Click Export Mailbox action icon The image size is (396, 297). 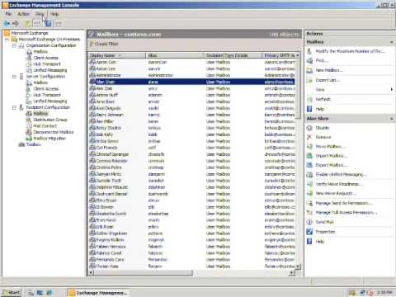pos(309,165)
